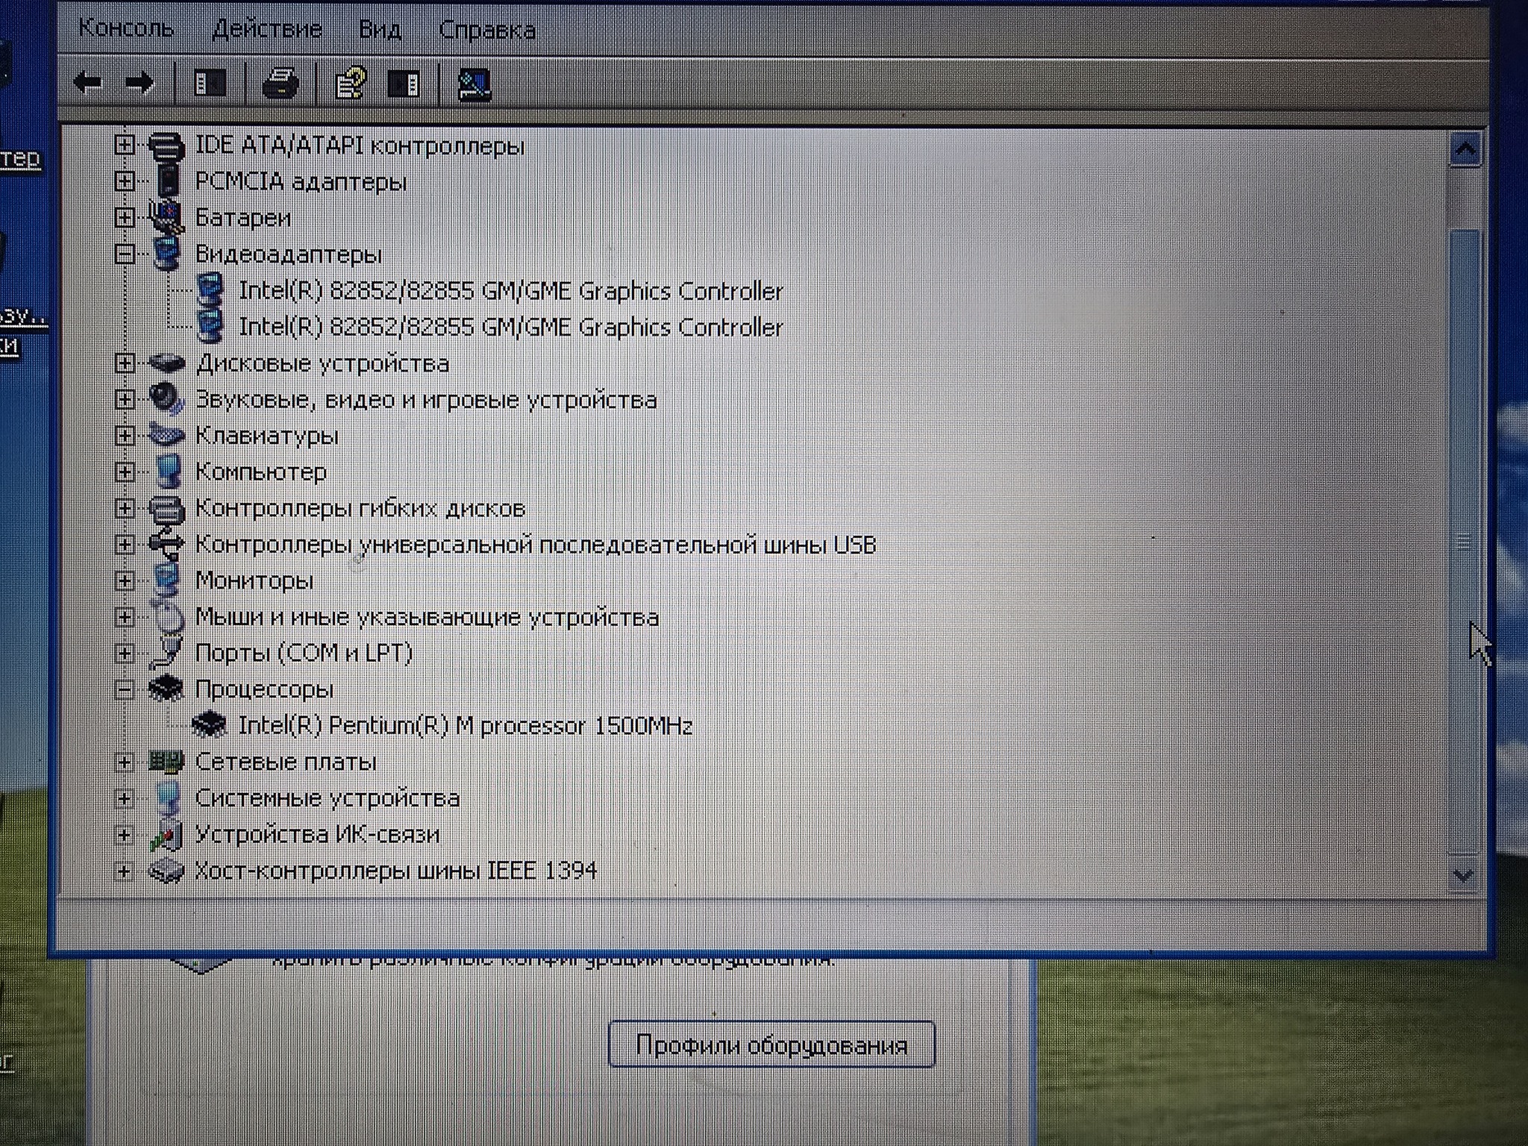Viewport: 1528px width, 1146px height.
Task: Click the Forward arrow toolbar icon
Action: tap(140, 82)
